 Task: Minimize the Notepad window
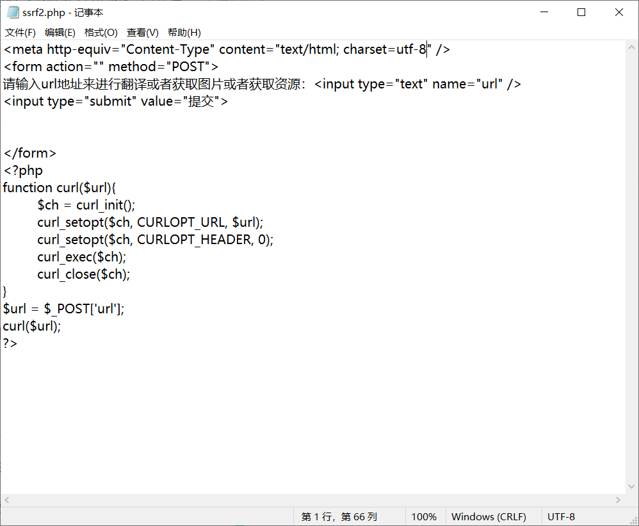[544, 12]
